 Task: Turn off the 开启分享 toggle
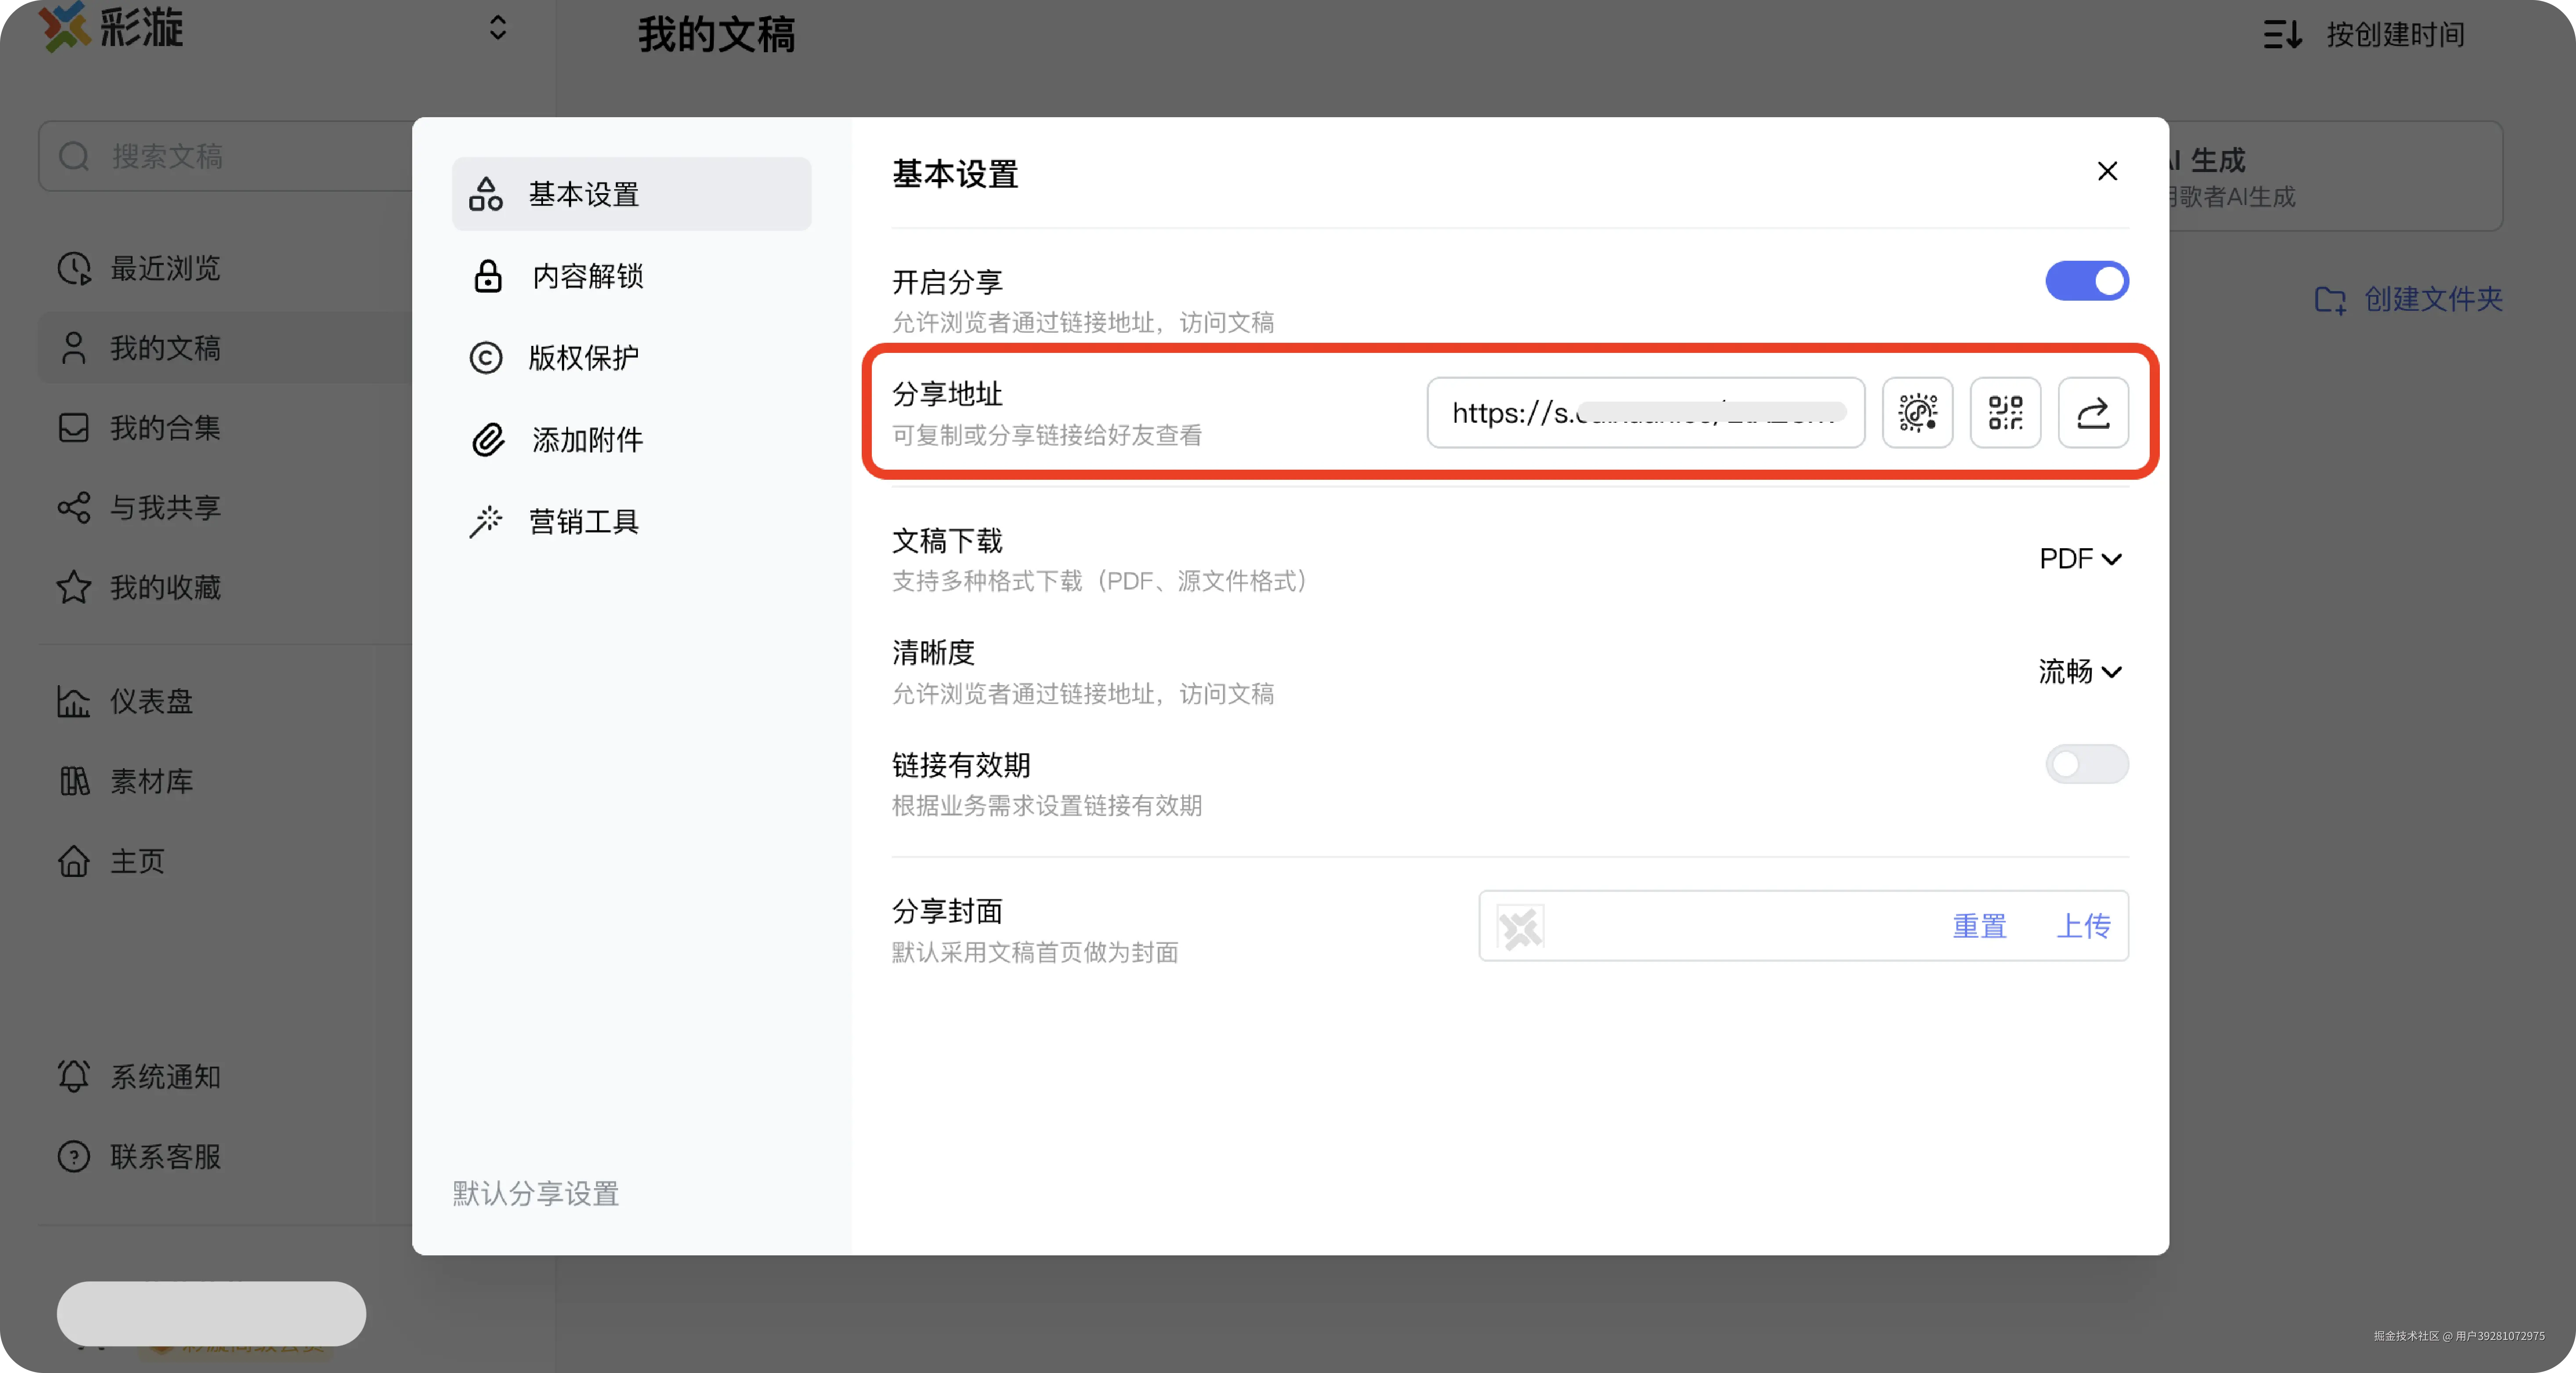[x=2086, y=281]
